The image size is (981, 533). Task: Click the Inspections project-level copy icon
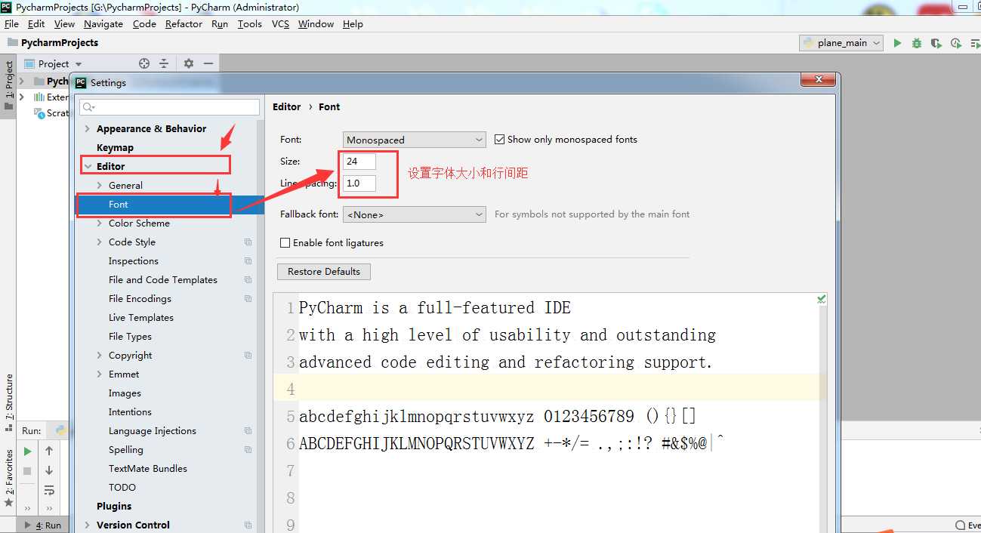tap(248, 261)
